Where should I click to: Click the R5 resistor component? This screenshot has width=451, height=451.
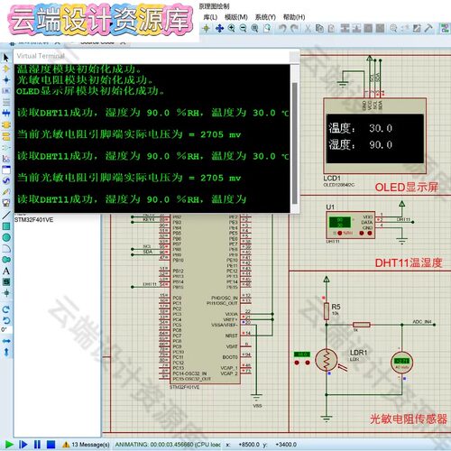tap(327, 311)
